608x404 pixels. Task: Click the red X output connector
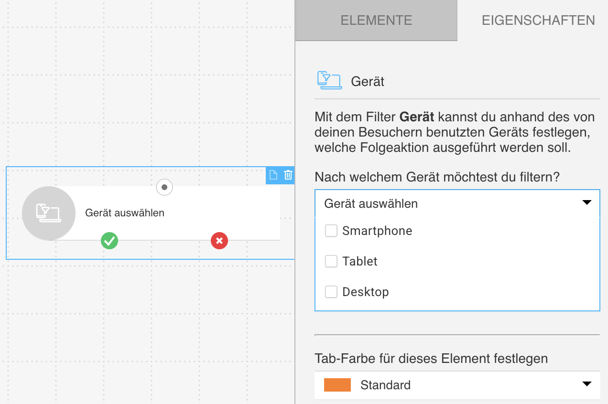[x=219, y=241]
